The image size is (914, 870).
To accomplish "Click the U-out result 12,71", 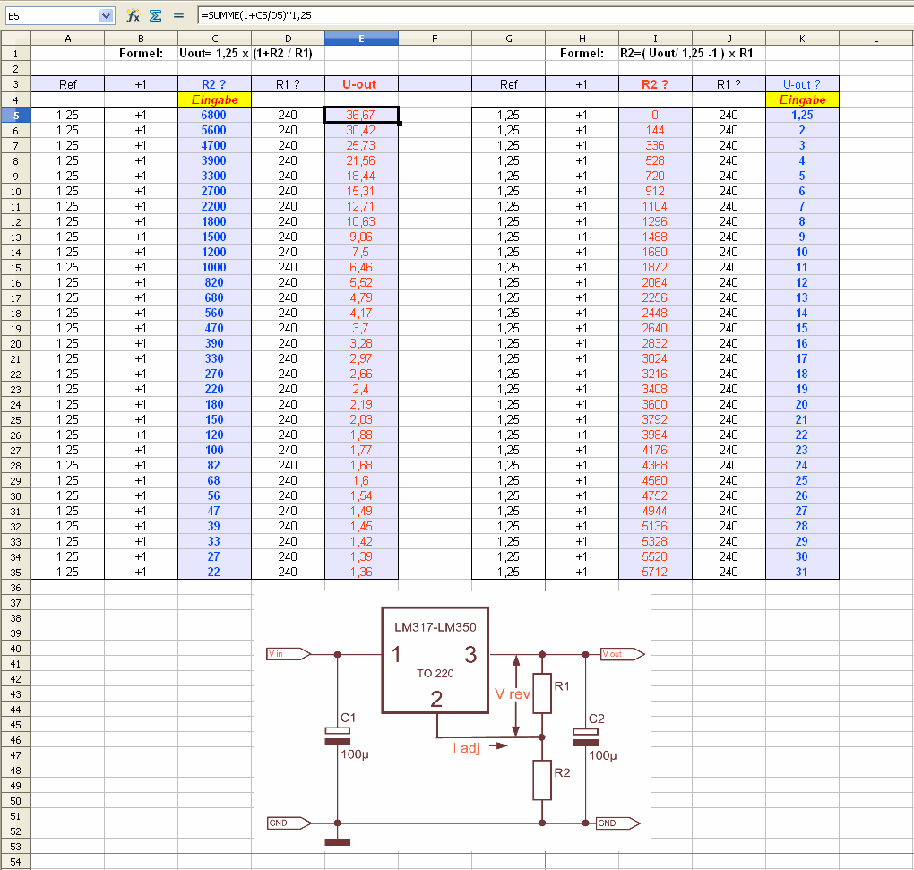I will 361,206.
